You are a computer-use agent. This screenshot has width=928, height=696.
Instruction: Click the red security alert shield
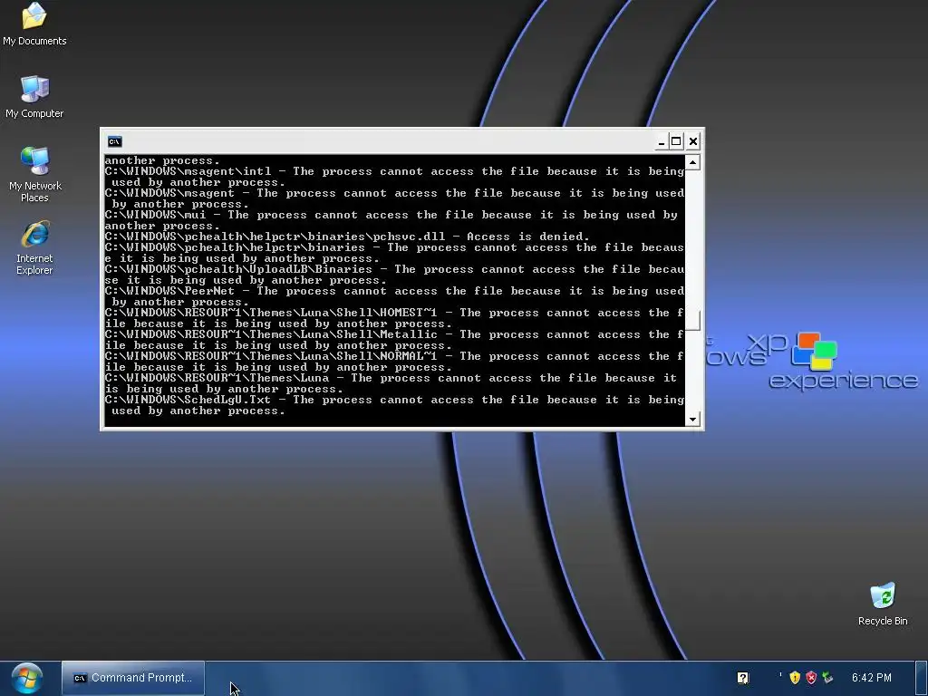pos(811,678)
